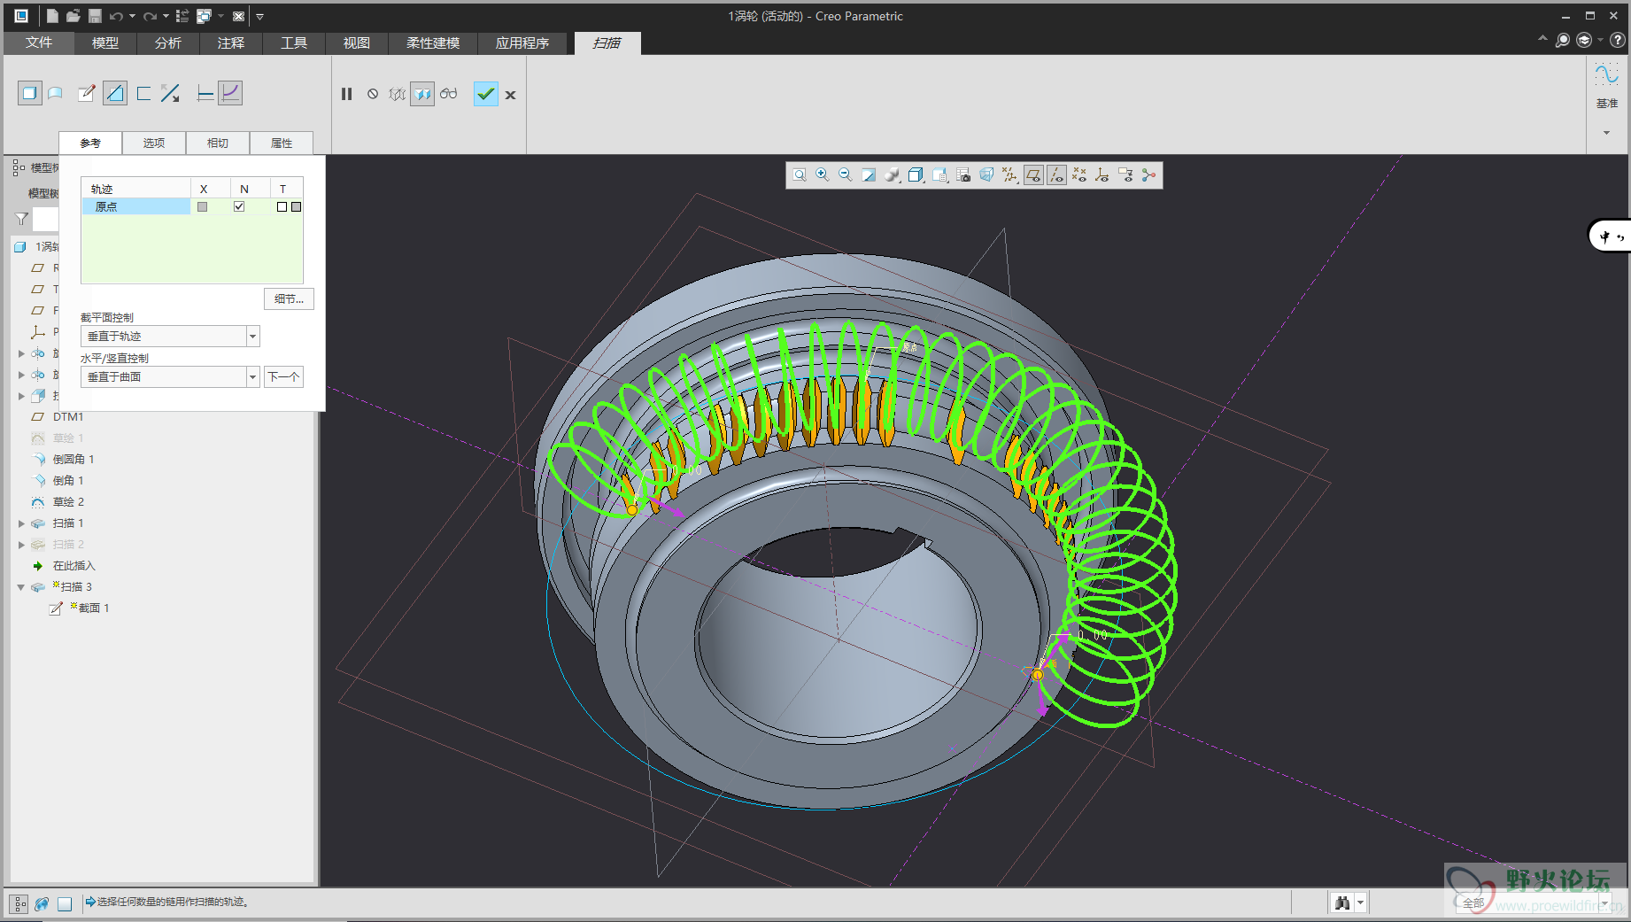Expand the 扫描 1 tree node
Screen dimensions: 1631x922
pyautogui.click(x=21, y=523)
